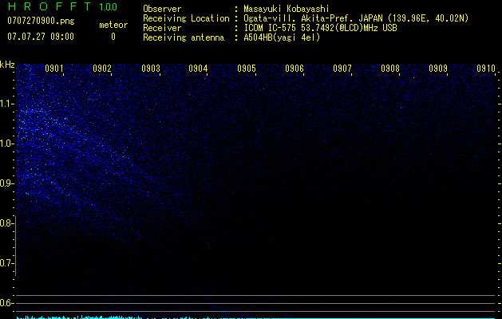The width and height of the screenshot is (502, 319).
Task: Click the 0909 time marker
Action: [x=438, y=69]
